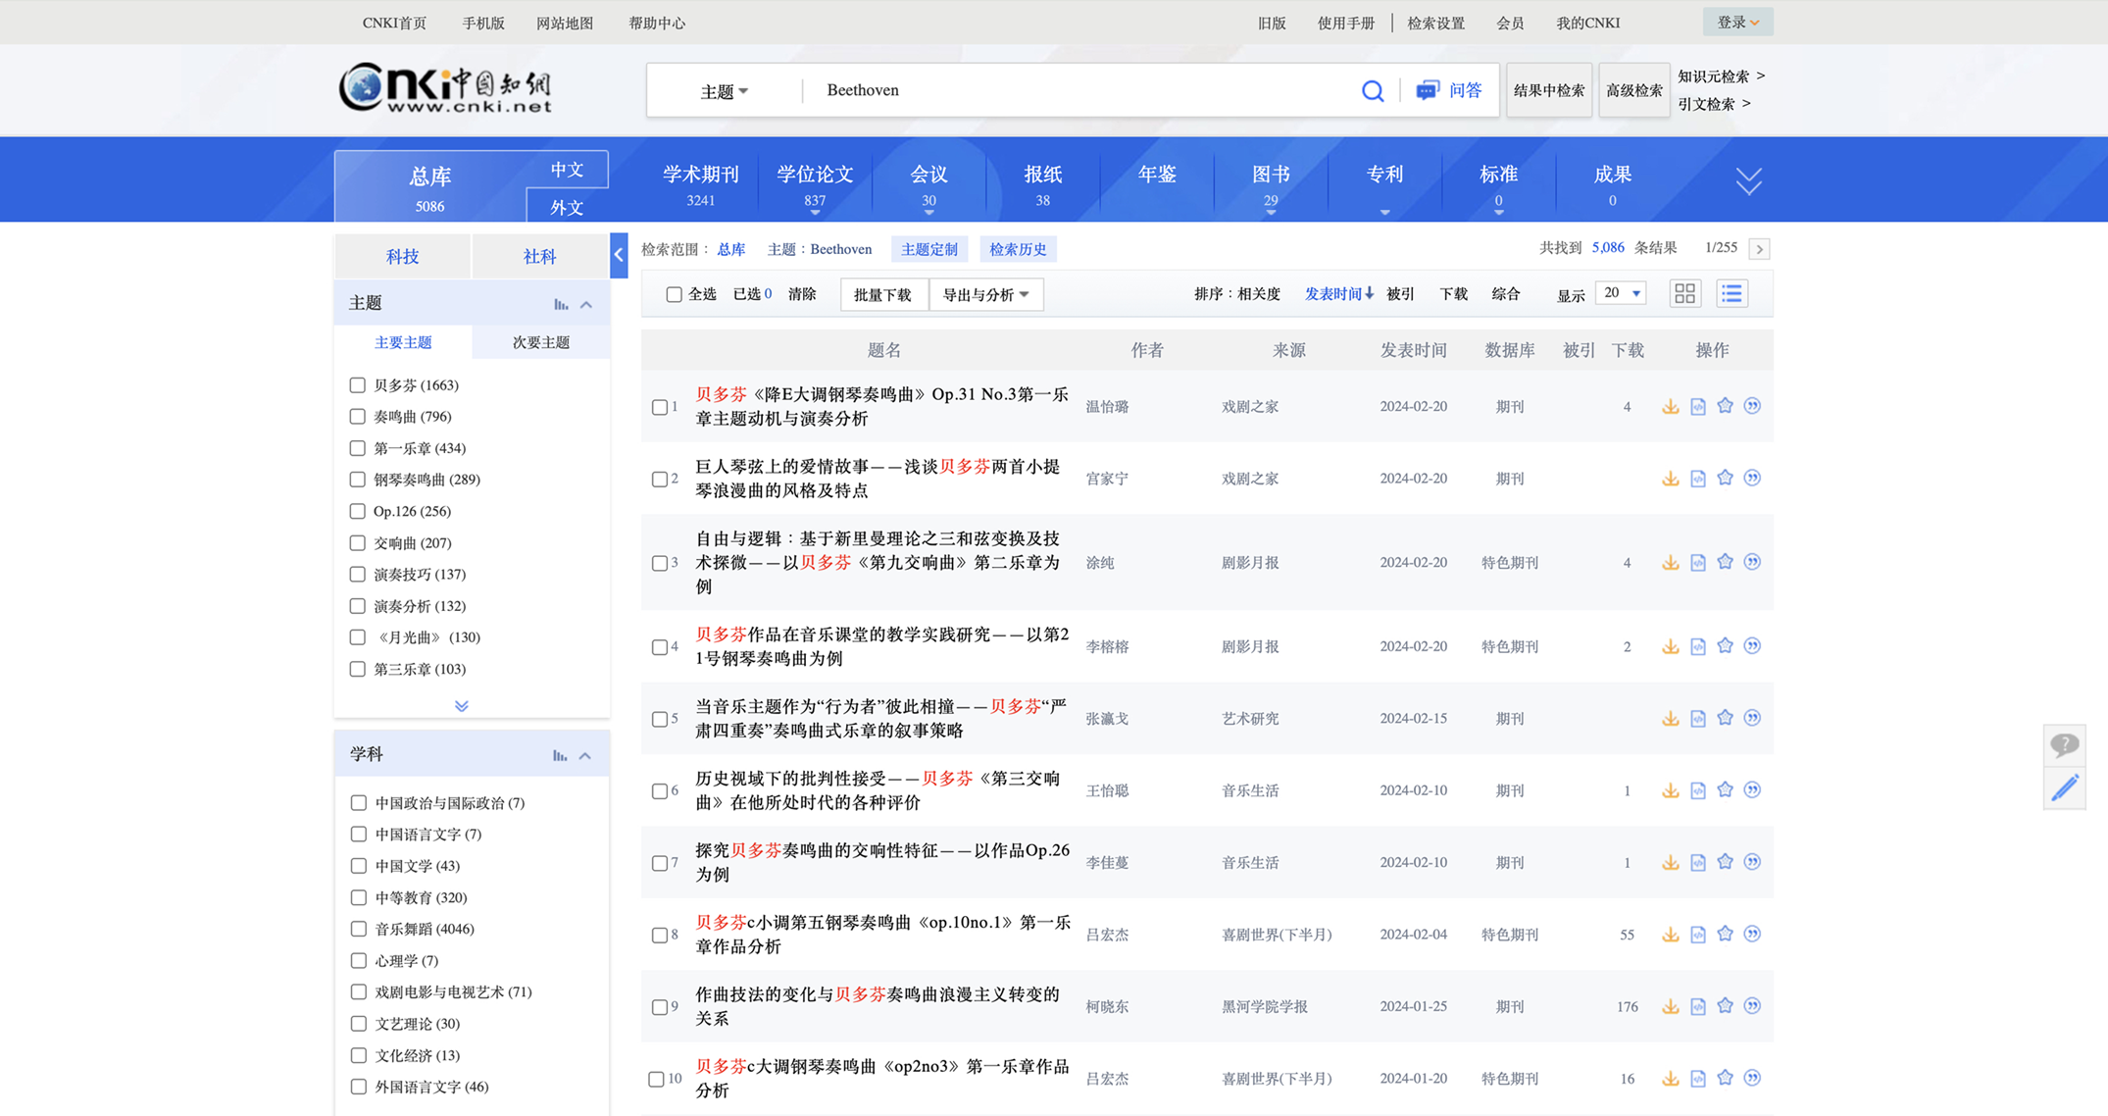Screen dimensions: 2108x1116
Task: Open HTML reading icon for 宫家宁's article
Action: tap(1697, 479)
